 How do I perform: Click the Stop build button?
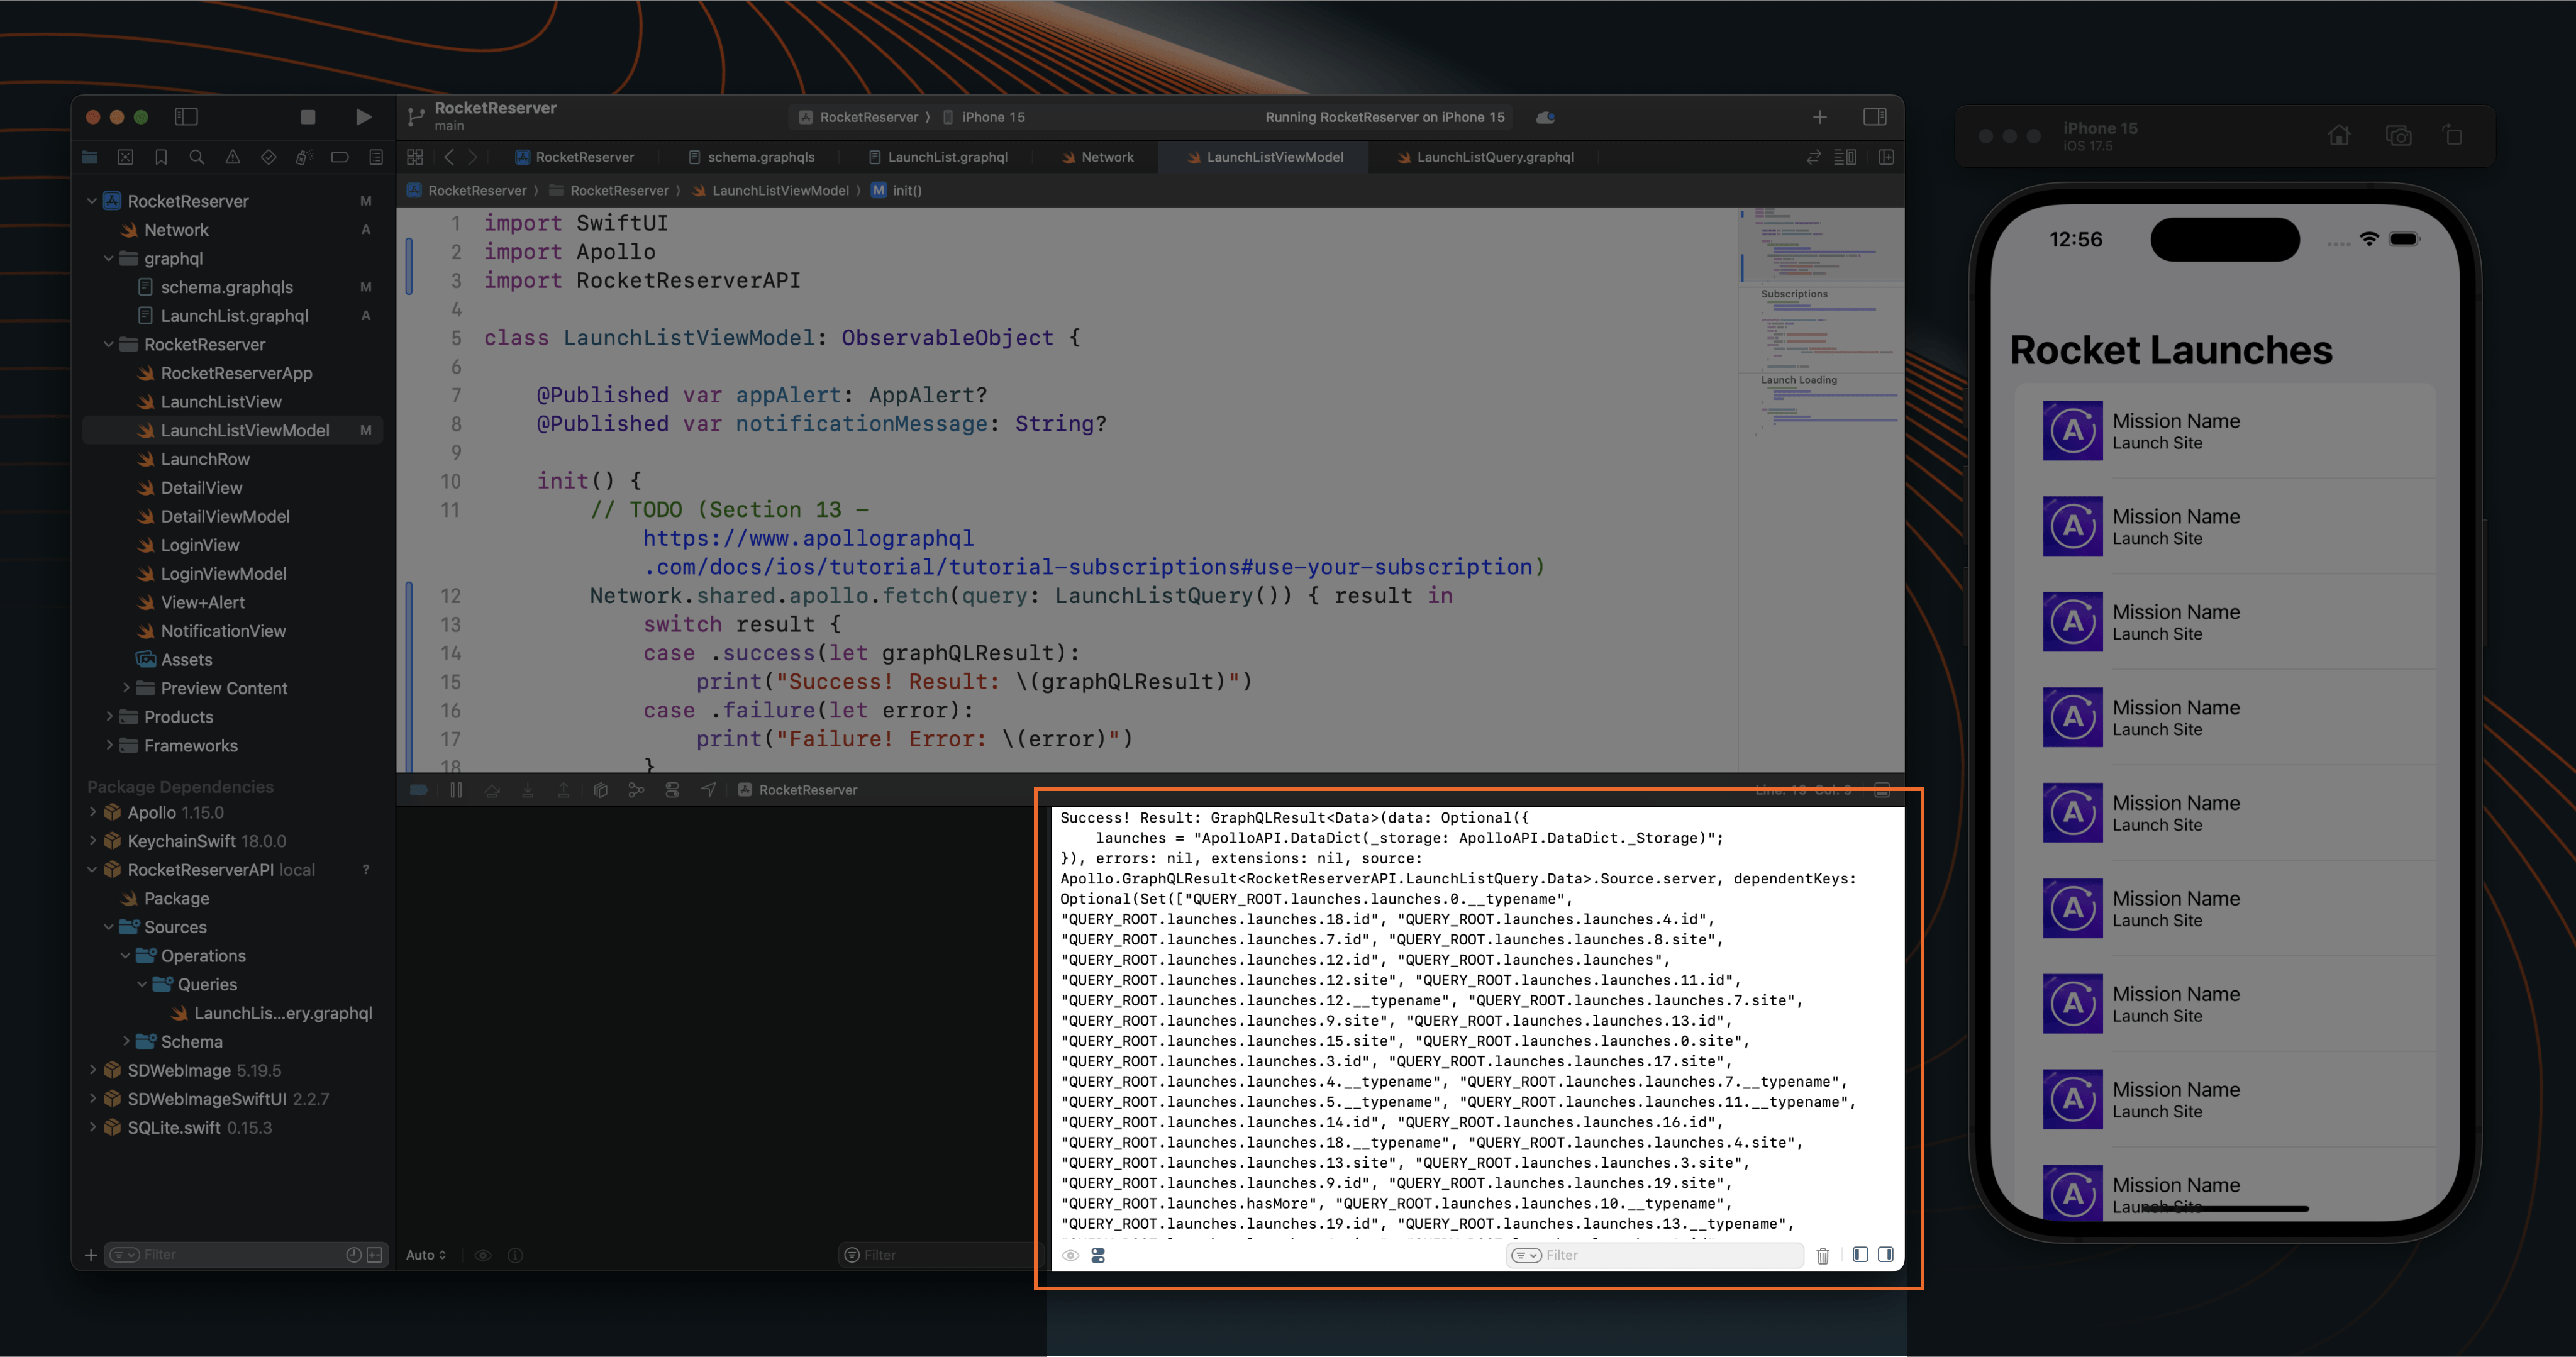pos(308,117)
